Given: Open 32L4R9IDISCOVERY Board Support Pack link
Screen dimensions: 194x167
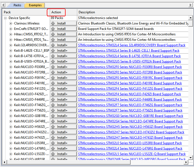Looking at the screenshot, I should point(132,45).
